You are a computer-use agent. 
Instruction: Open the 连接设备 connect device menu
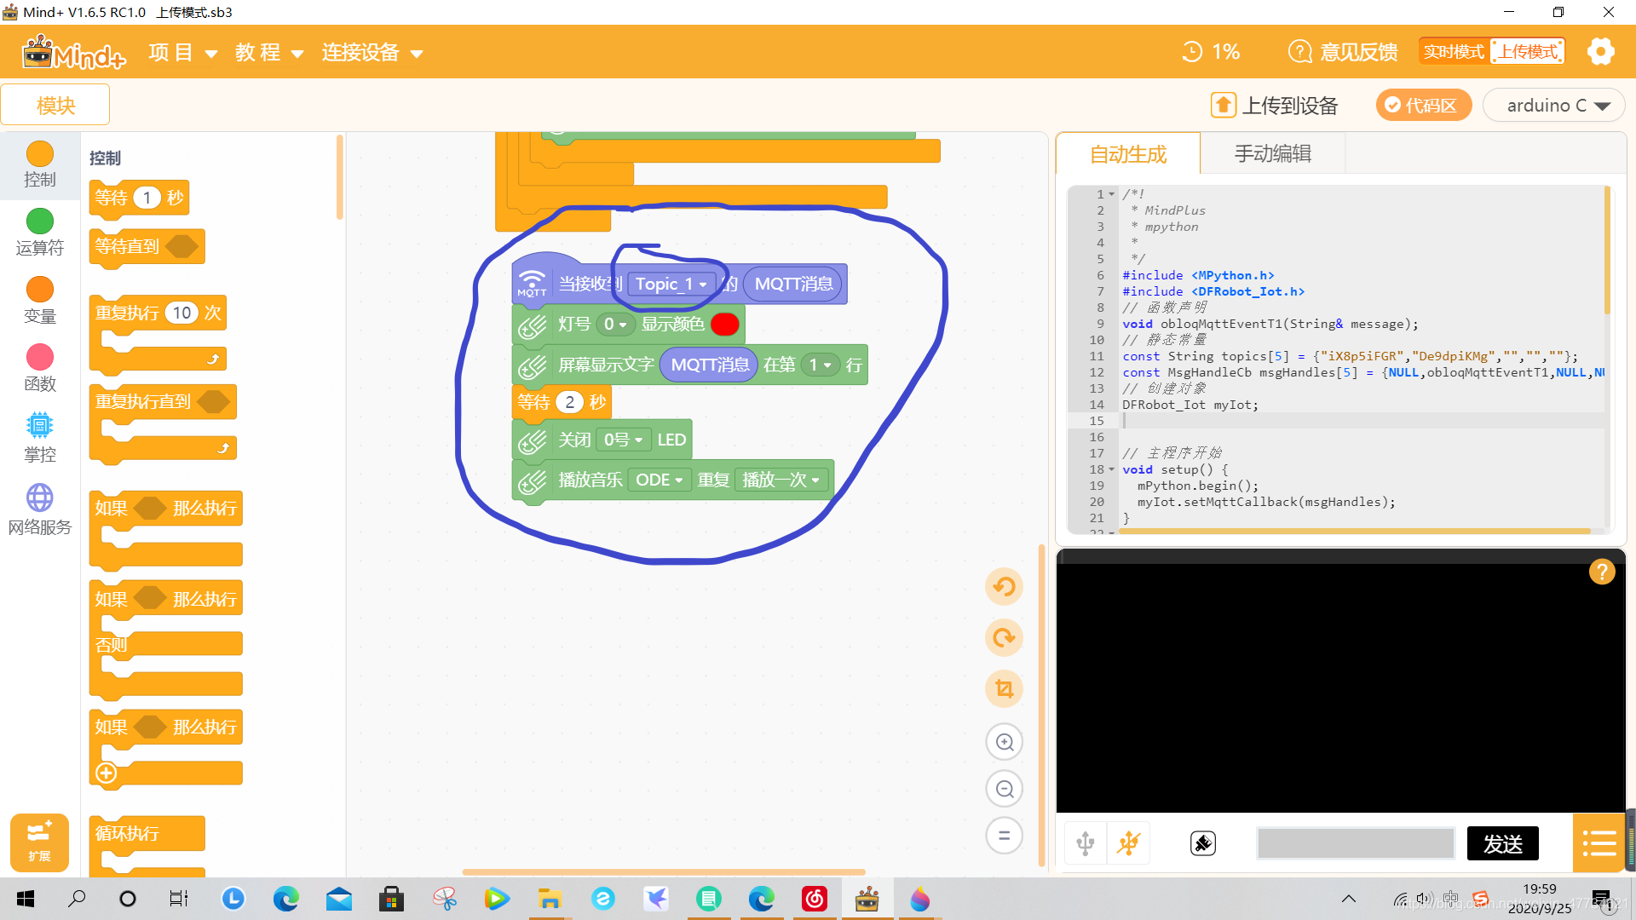tap(372, 53)
